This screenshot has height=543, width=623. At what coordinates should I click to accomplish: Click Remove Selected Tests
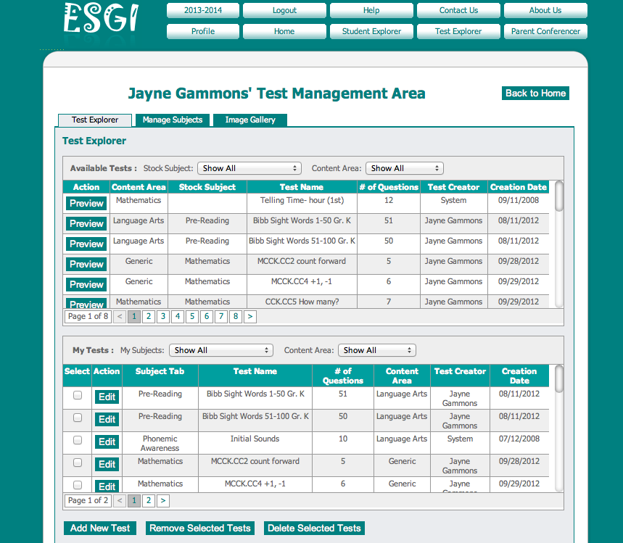200,529
